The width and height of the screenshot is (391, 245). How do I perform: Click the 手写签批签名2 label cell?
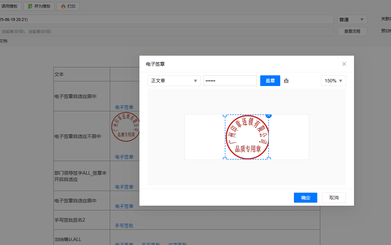click(x=82, y=220)
